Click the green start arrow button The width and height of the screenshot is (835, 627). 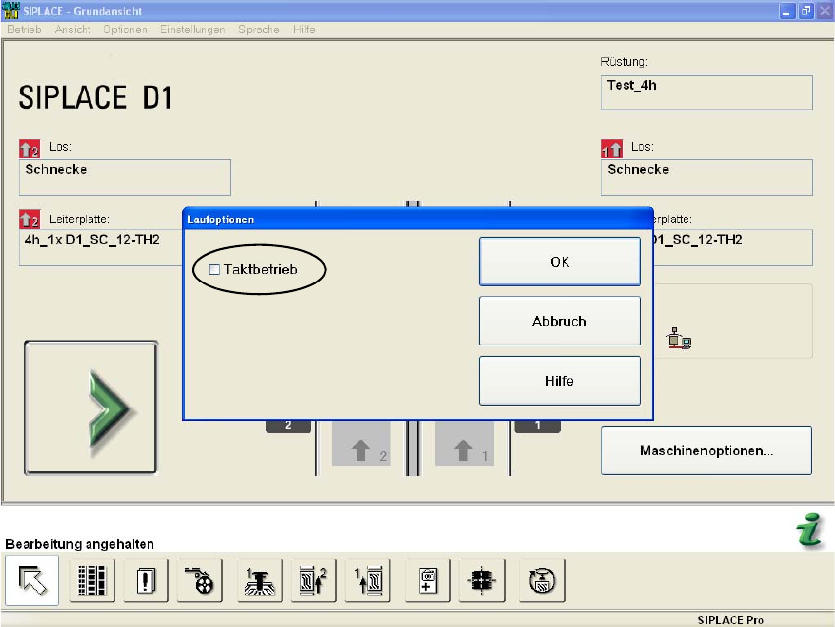[x=91, y=408]
